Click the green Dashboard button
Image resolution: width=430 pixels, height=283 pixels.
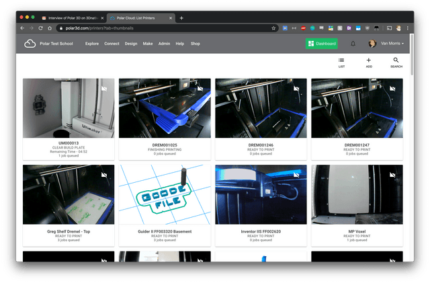point(322,44)
